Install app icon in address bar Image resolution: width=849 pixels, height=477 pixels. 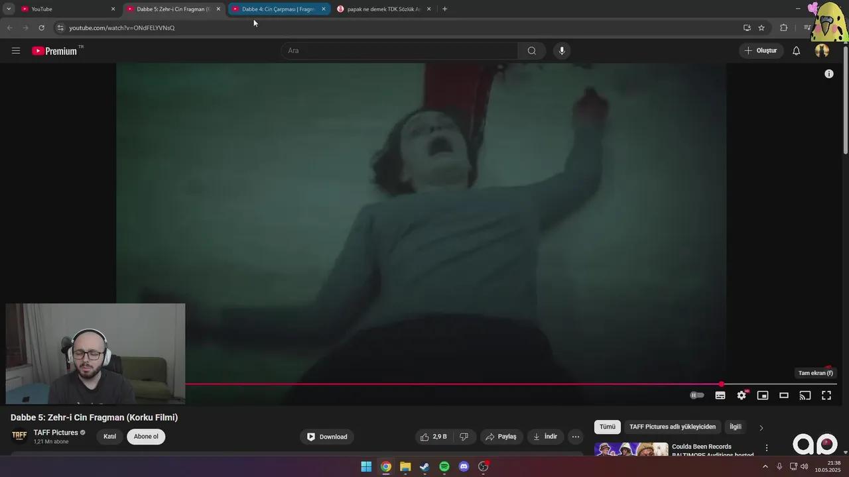(747, 28)
